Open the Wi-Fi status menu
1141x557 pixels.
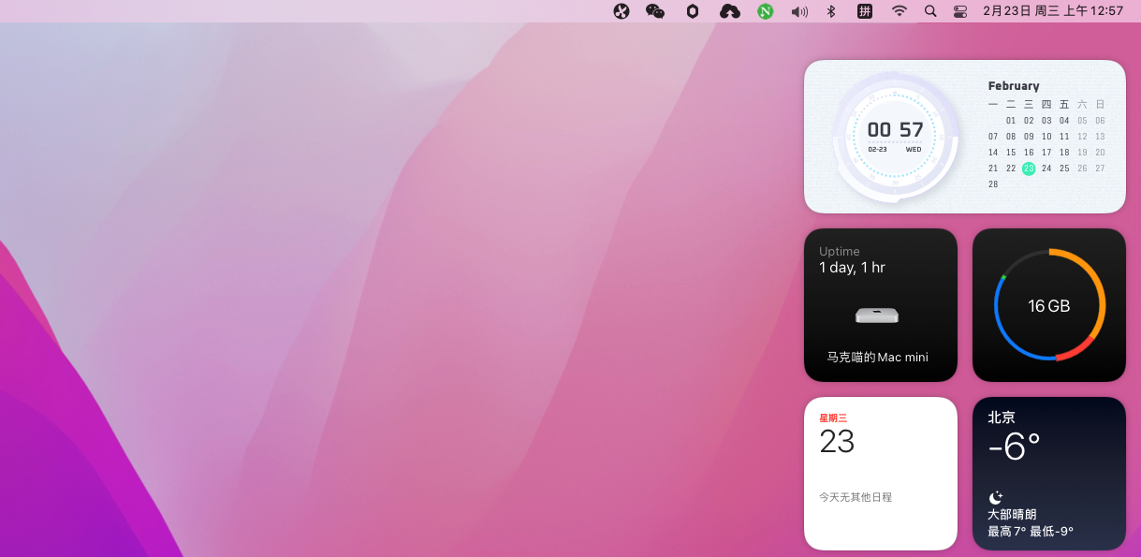point(900,11)
